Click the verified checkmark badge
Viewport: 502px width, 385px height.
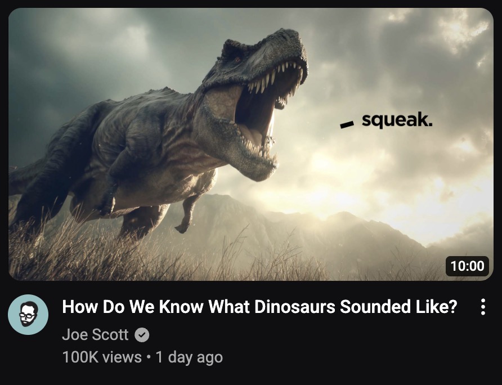[x=142, y=335]
